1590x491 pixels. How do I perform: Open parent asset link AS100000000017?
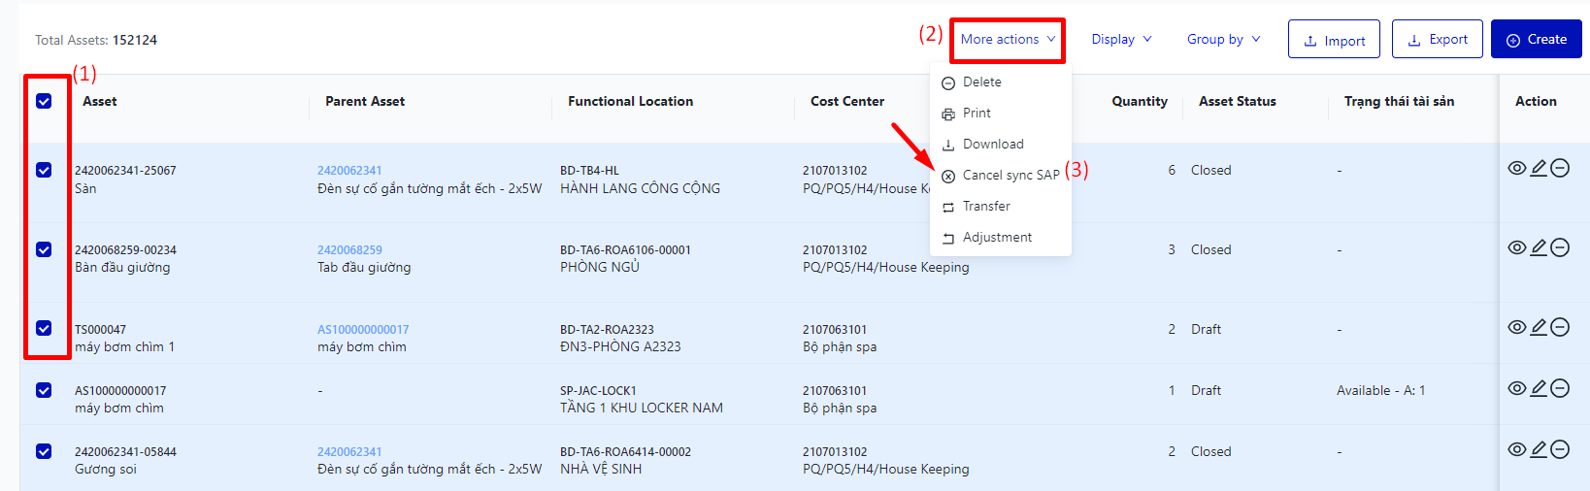pos(363,330)
